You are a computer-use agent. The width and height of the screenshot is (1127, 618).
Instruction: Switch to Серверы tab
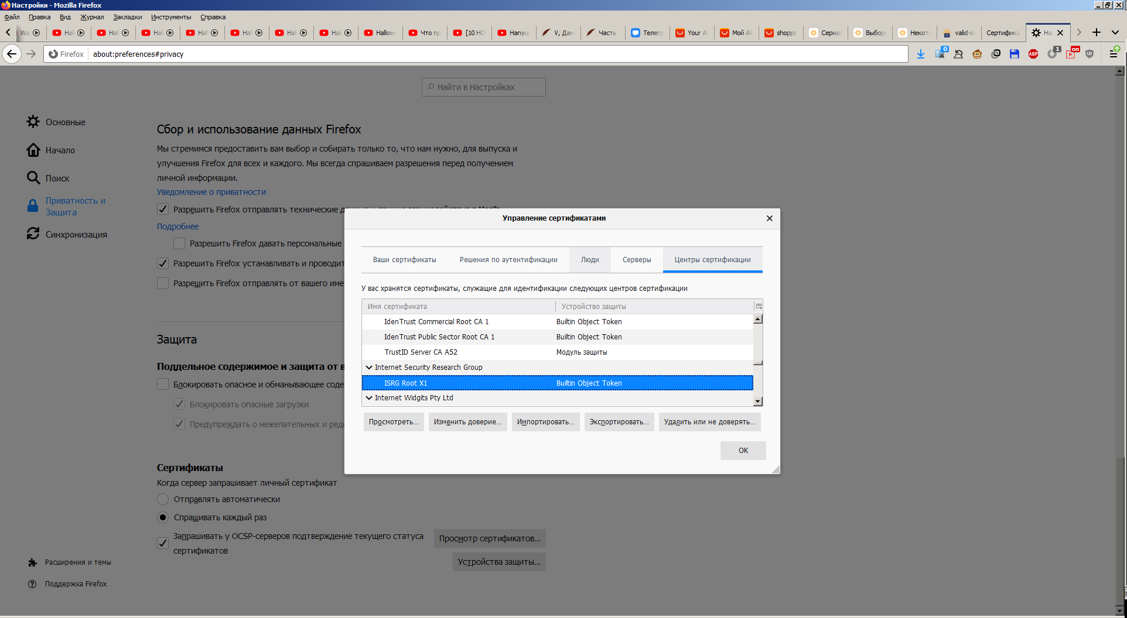tap(637, 260)
